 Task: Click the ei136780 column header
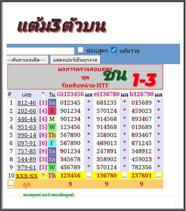pyautogui.click(x=106, y=94)
